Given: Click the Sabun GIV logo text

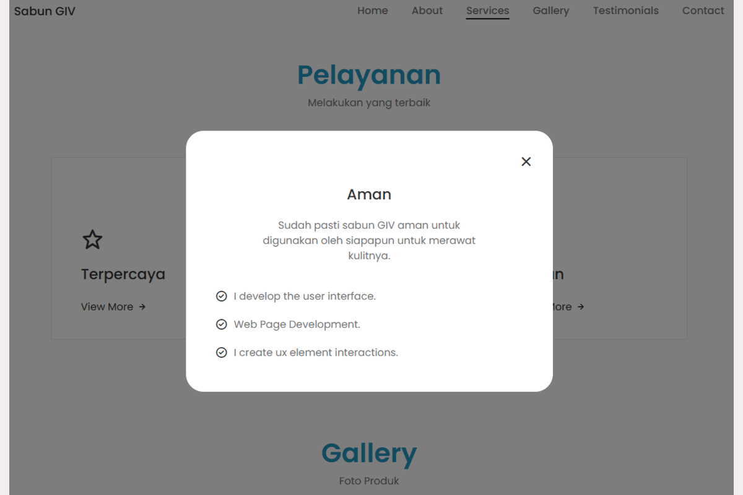Looking at the screenshot, I should click(x=45, y=11).
